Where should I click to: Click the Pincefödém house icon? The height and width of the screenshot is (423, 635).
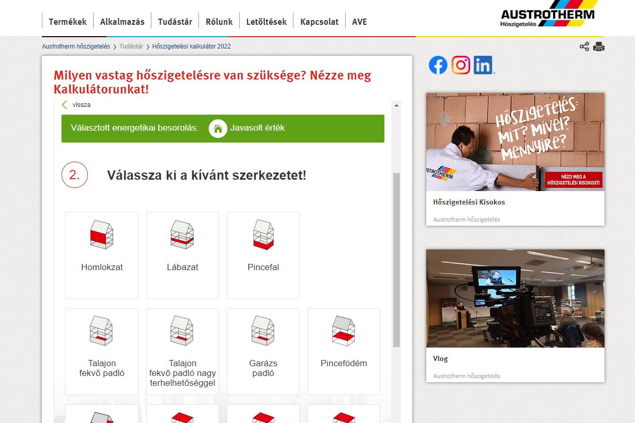tap(344, 331)
